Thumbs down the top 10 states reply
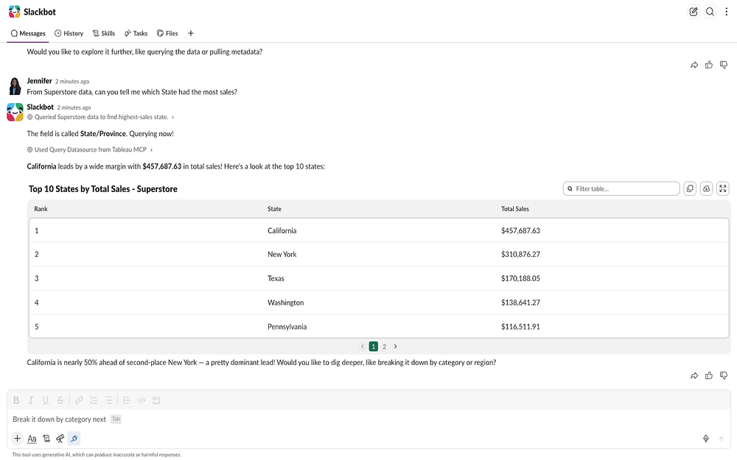 724,375
